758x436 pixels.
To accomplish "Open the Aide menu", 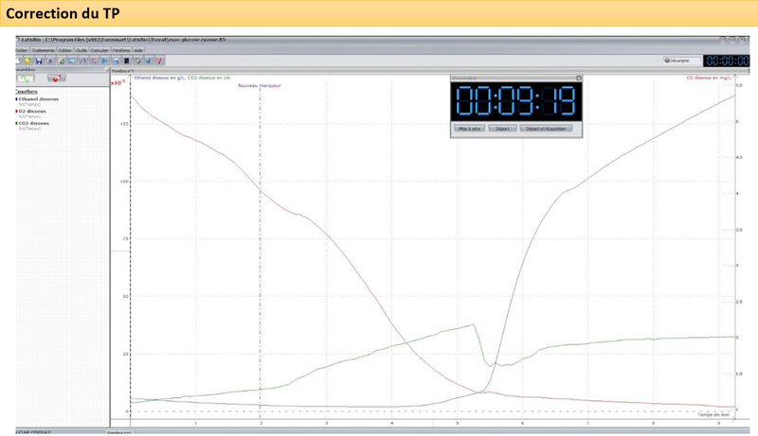I will point(138,50).
